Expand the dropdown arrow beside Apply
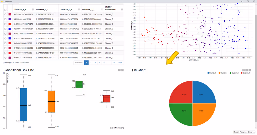The height and width of the screenshot is (135, 257). [245, 132]
